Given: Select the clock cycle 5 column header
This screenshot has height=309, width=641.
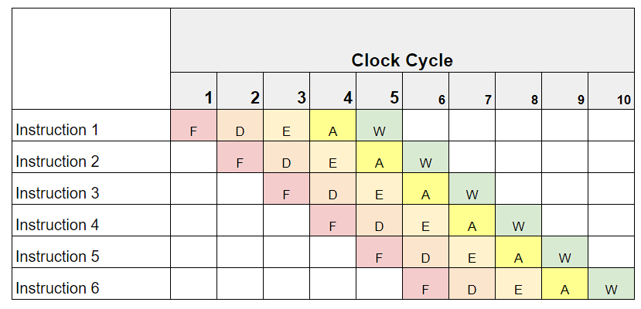Looking at the screenshot, I should [380, 92].
